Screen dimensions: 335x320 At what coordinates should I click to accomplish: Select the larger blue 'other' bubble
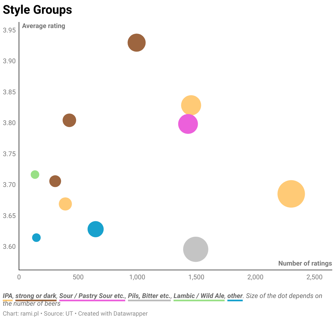(96, 229)
